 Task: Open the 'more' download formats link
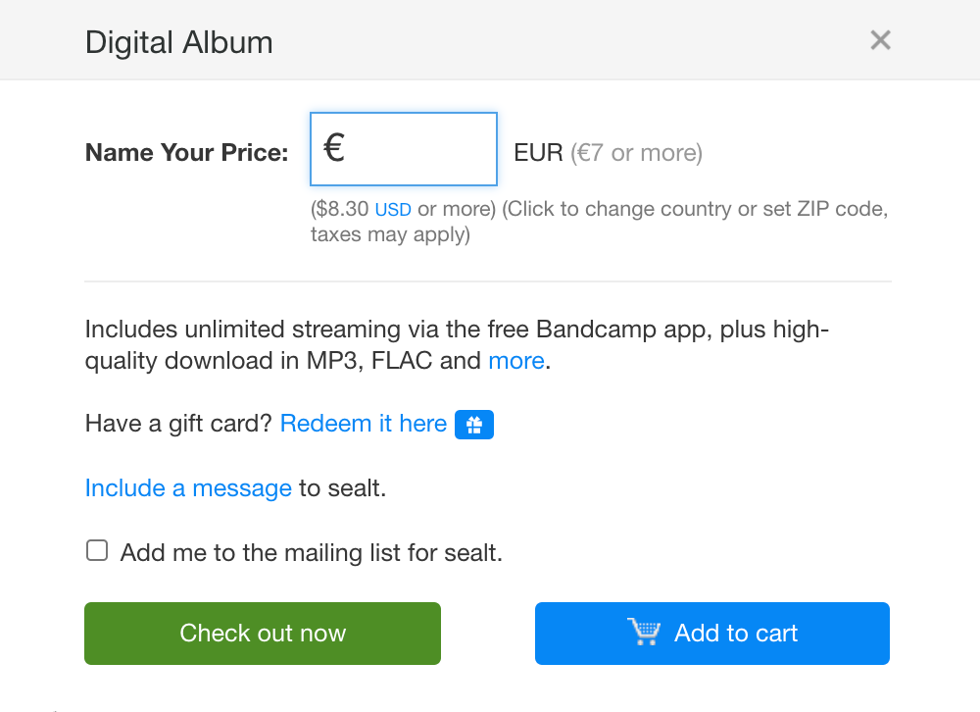coord(515,361)
